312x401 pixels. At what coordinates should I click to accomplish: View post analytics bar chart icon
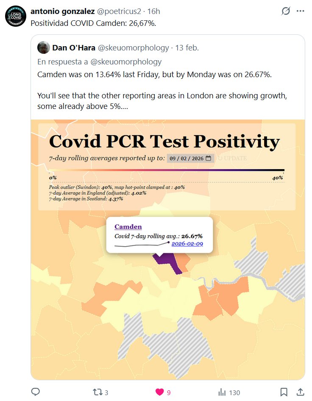[222, 392]
